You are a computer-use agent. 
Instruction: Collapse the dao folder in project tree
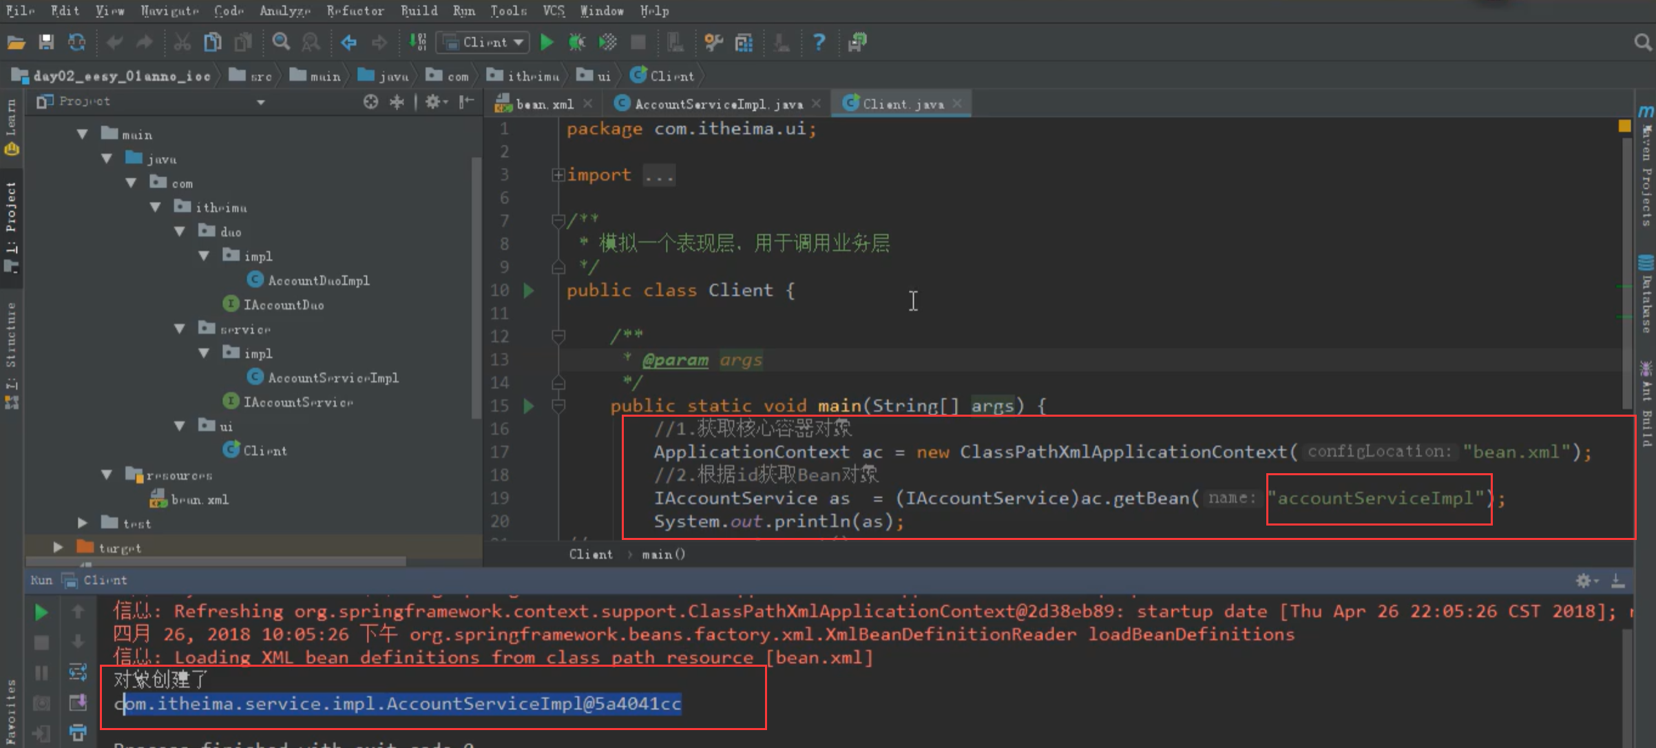180,232
